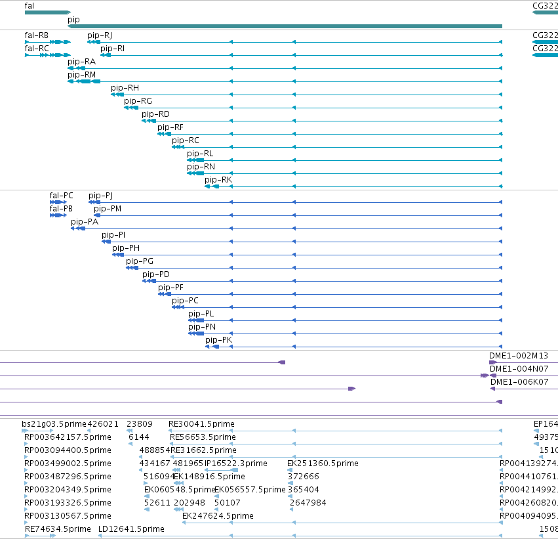Select feature 372666
This screenshot has width=558, height=539.
(303, 477)
